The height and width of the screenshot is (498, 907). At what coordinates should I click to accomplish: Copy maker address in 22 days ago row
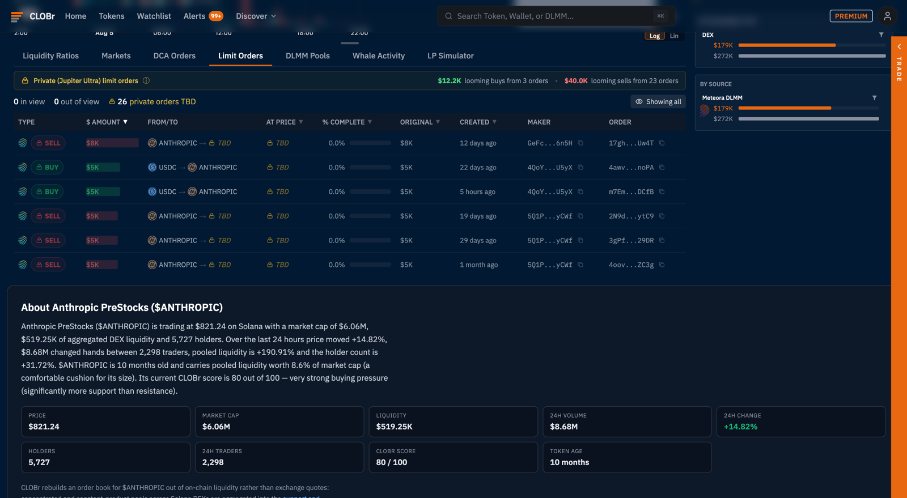coord(580,167)
